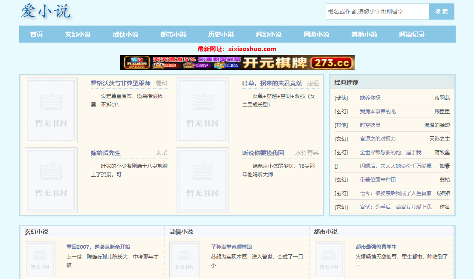Open the novel title 嫁给贺先生
Viewport: 474px width, 279px height.
point(106,153)
